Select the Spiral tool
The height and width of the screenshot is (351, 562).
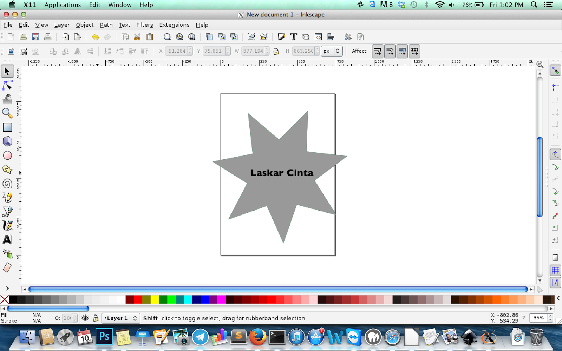click(7, 183)
